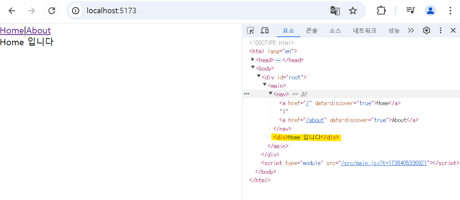
Task: Collapse the main element node
Action: (x=265, y=85)
